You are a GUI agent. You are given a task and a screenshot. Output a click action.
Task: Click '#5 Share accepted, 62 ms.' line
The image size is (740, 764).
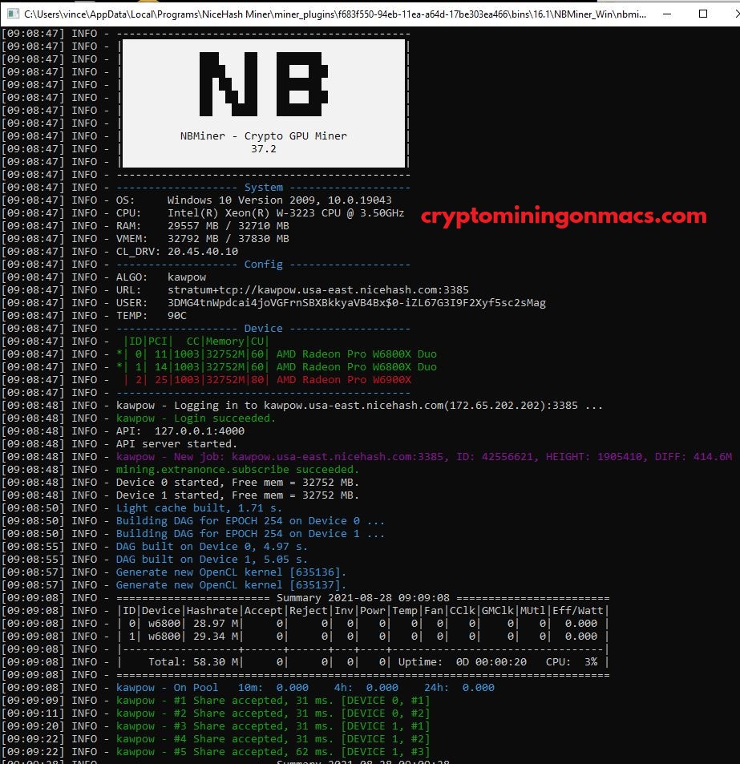click(x=273, y=751)
